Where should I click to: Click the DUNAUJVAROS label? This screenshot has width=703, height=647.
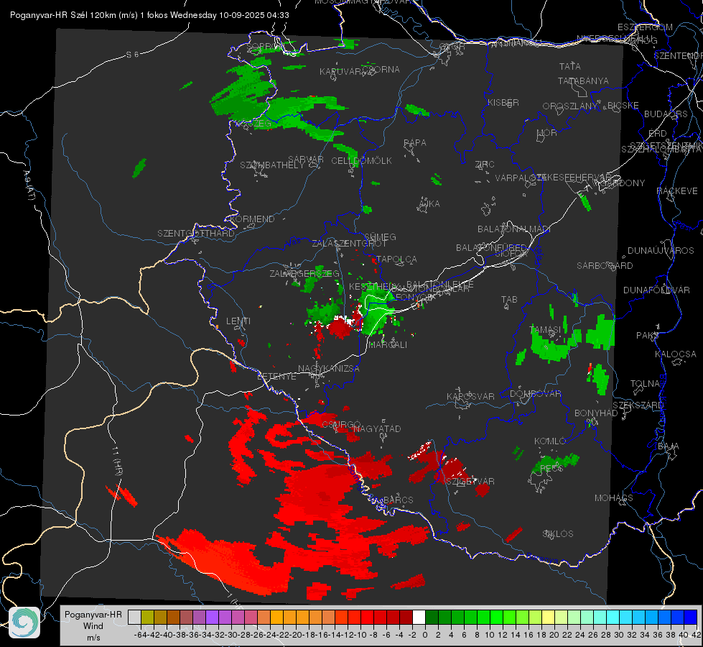point(661,250)
